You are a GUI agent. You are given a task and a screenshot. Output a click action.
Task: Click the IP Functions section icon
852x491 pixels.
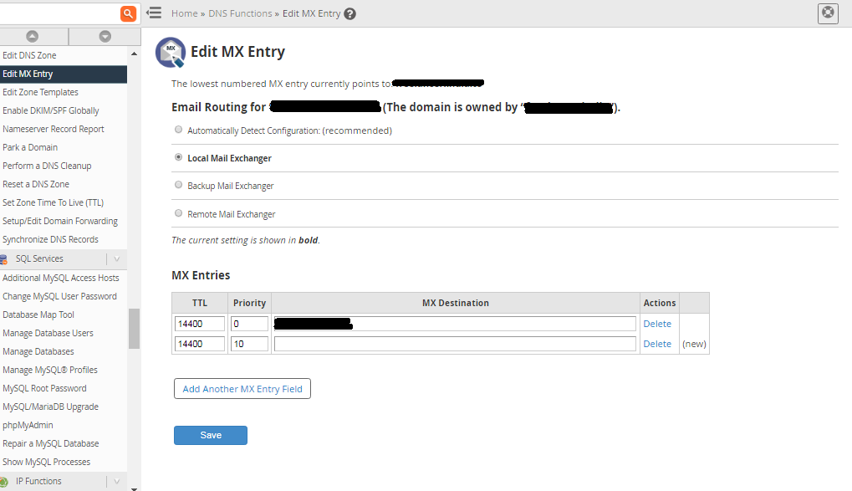4,482
